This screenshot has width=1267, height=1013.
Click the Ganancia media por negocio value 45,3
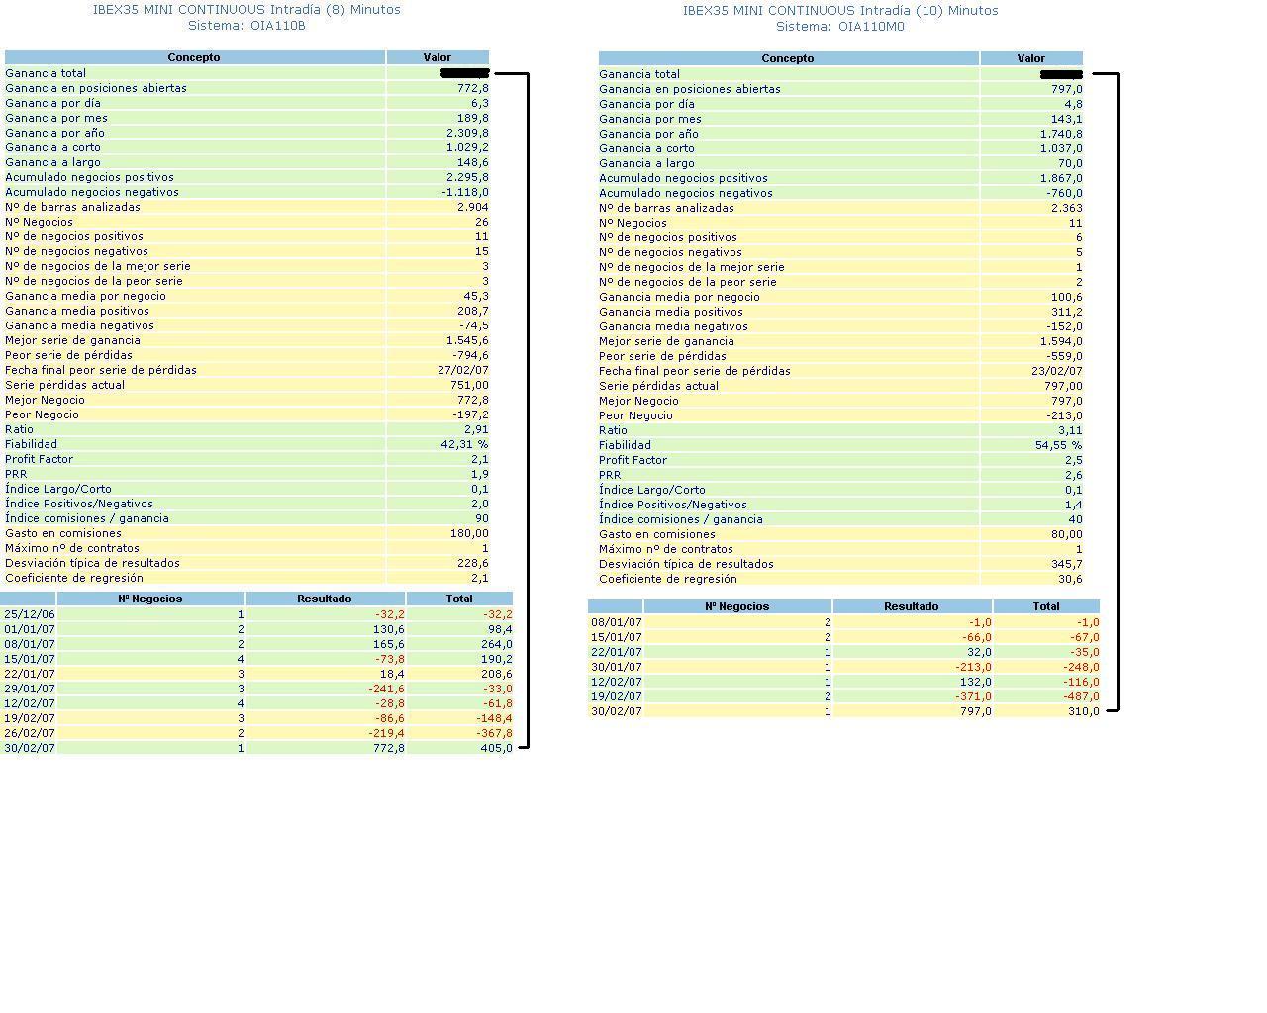[x=476, y=296]
